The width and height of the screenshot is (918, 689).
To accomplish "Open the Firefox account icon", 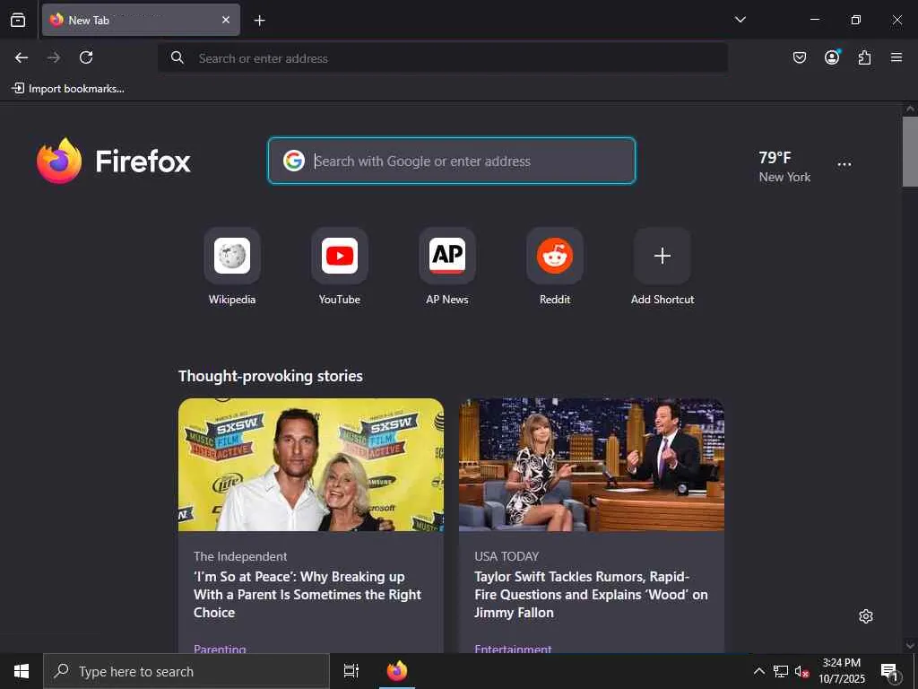I will [x=832, y=57].
